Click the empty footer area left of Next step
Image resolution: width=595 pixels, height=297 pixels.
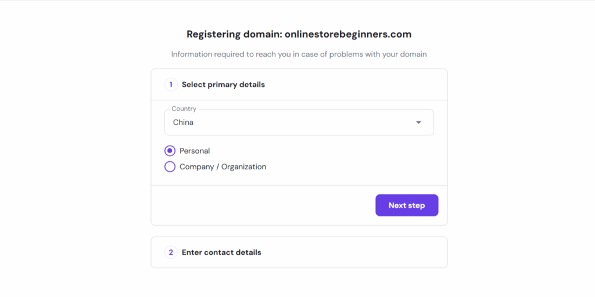(261, 205)
